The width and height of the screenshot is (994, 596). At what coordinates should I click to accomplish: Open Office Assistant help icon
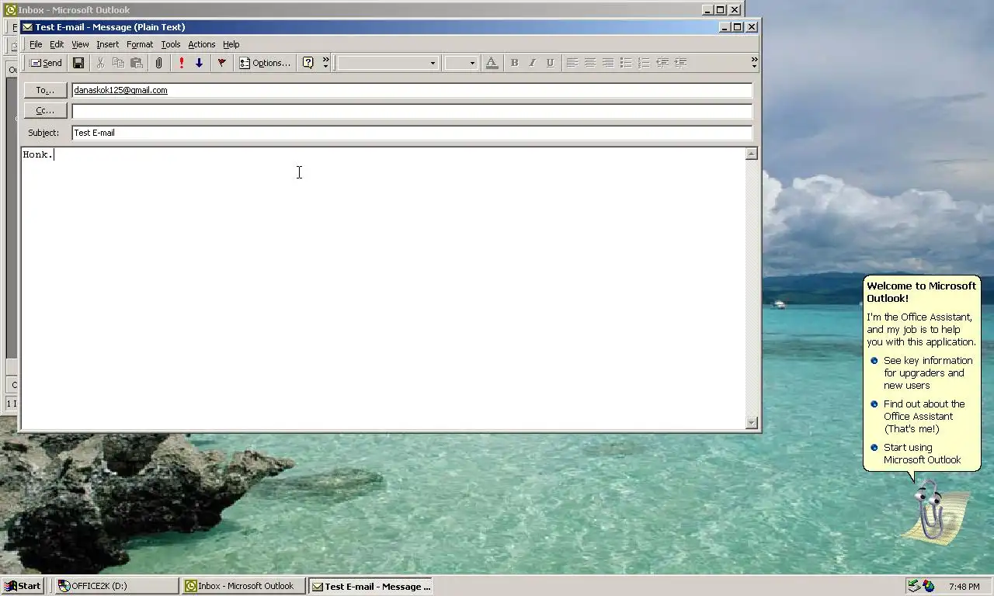[308, 63]
